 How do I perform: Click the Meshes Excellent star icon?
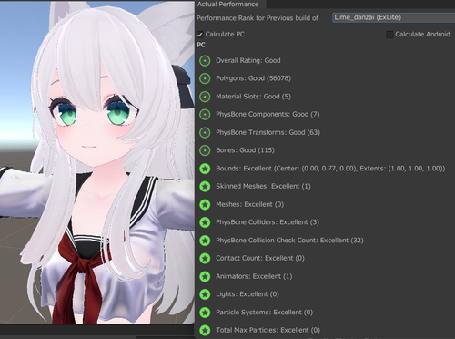(205, 204)
